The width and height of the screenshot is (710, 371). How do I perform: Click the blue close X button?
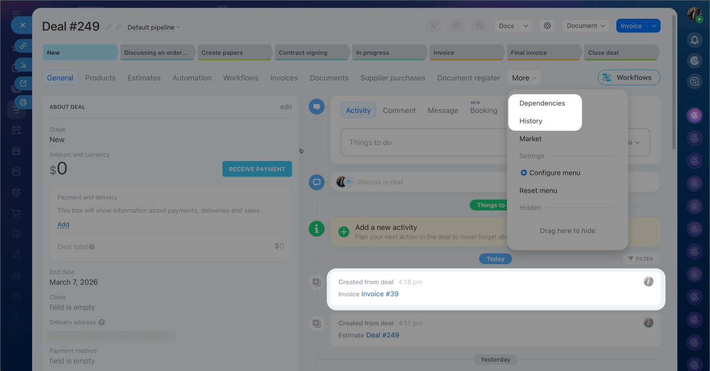click(x=22, y=25)
